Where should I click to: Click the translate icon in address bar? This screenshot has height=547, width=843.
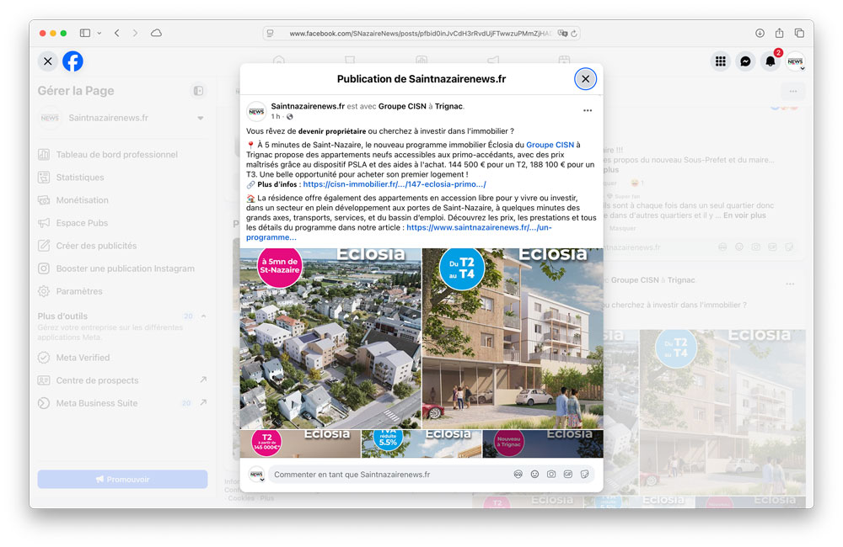(x=562, y=34)
